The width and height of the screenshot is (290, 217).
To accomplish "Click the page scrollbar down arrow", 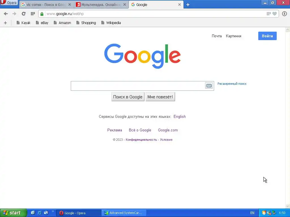I will pyautogui.click(x=288, y=206).
